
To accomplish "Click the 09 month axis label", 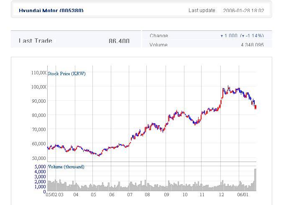I will pos(166,195).
